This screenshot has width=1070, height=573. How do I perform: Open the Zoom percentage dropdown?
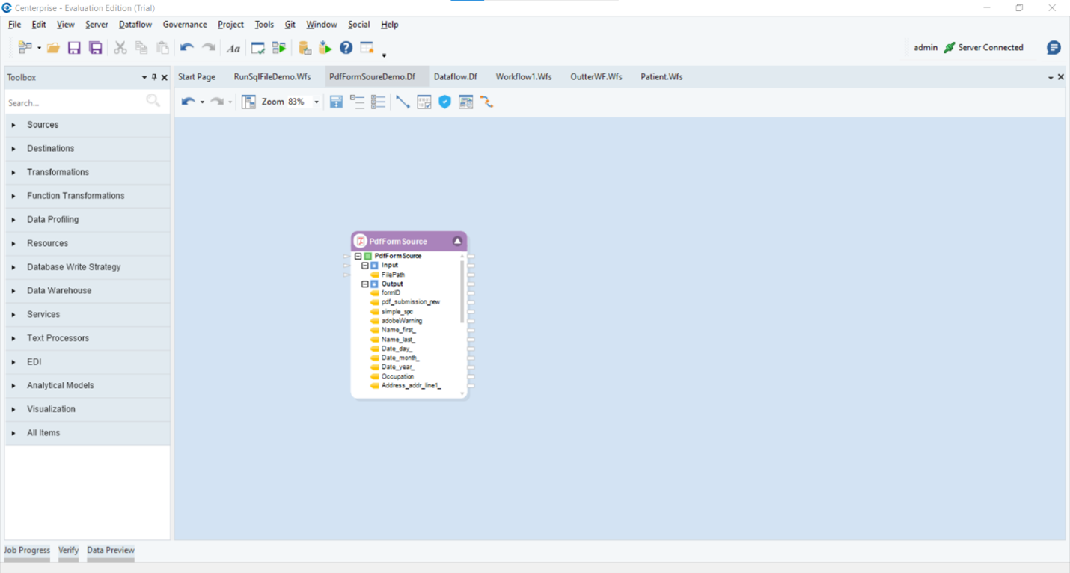pos(316,102)
